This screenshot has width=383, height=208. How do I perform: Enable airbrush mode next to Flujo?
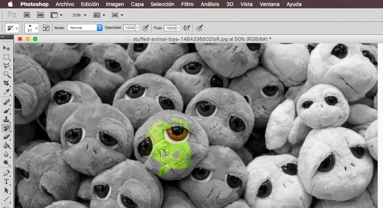187,28
